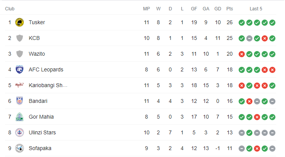Click KCB's red loss icon in Last 5
Screen dimensions: 285x157
click(x=265, y=38)
